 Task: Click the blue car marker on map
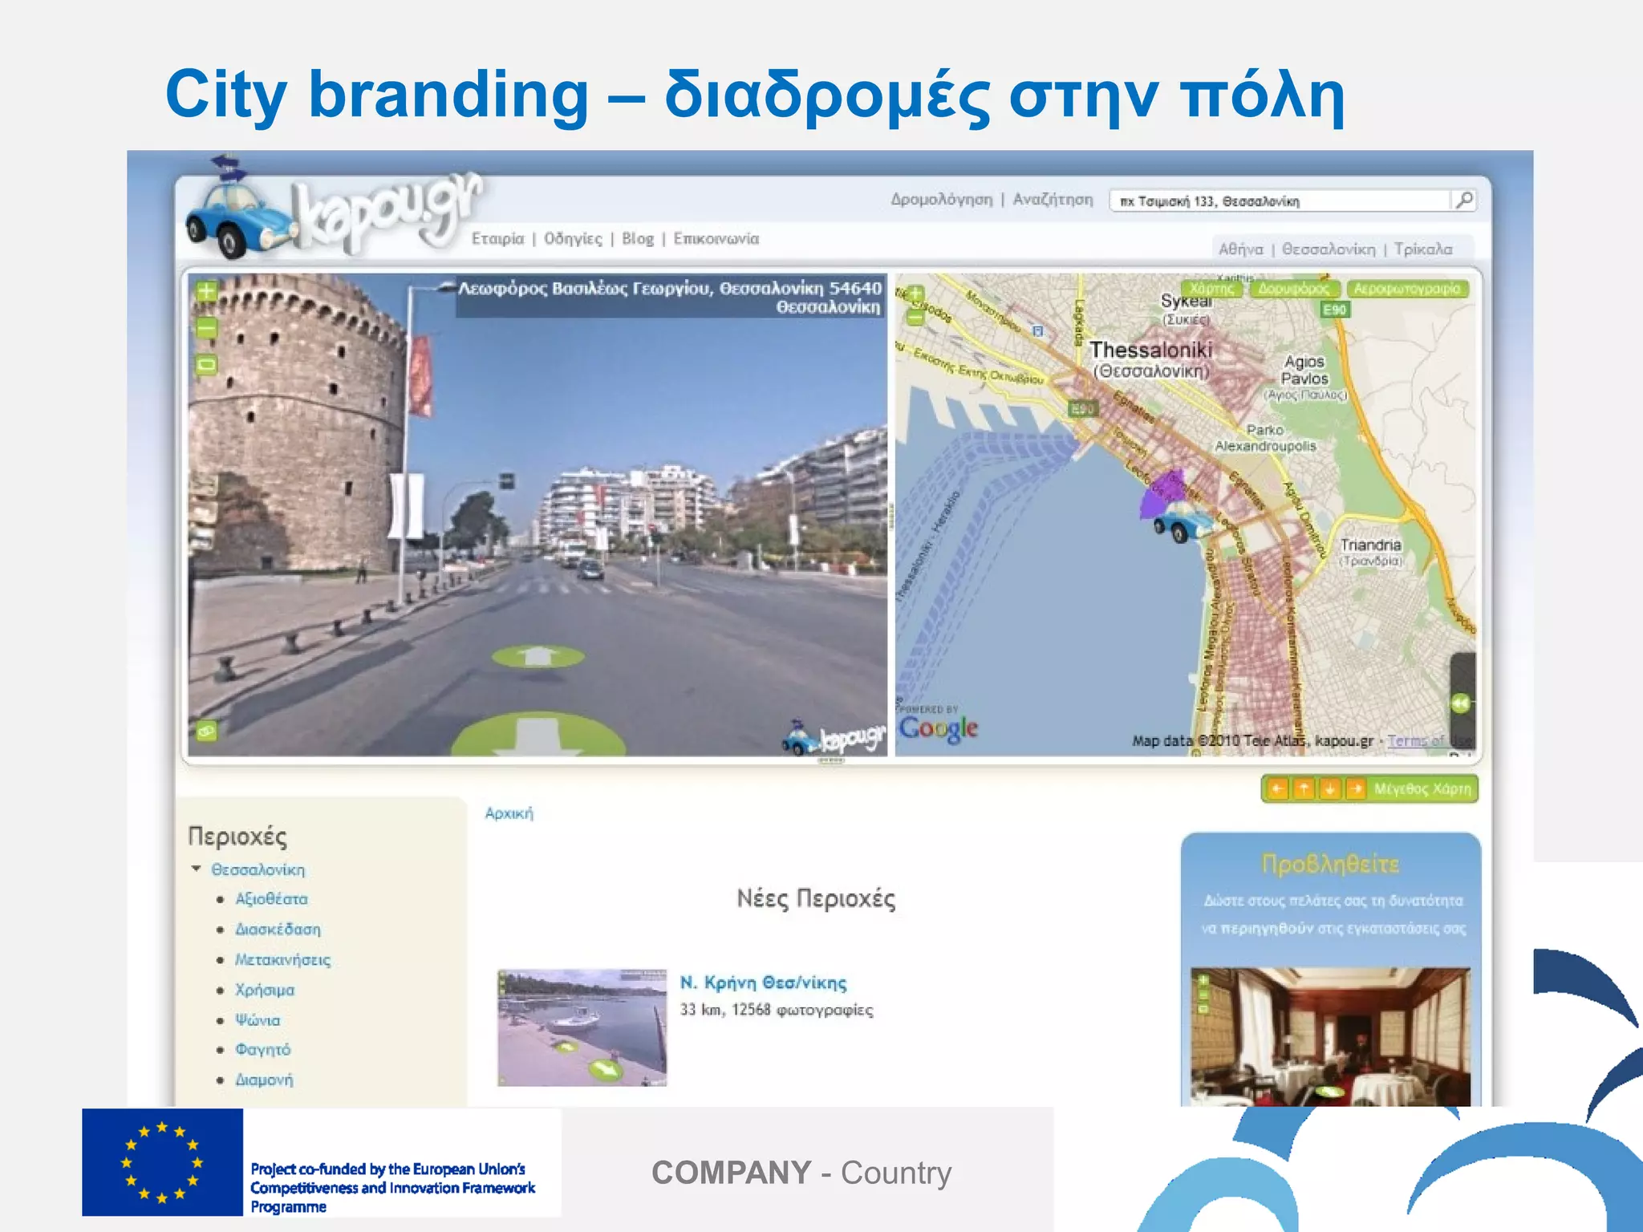coord(1183,521)
